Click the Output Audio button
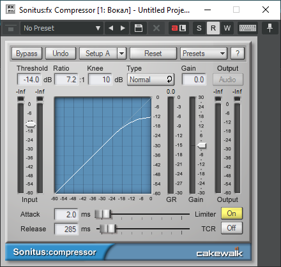The image size is (281, 267). point(227,80)
